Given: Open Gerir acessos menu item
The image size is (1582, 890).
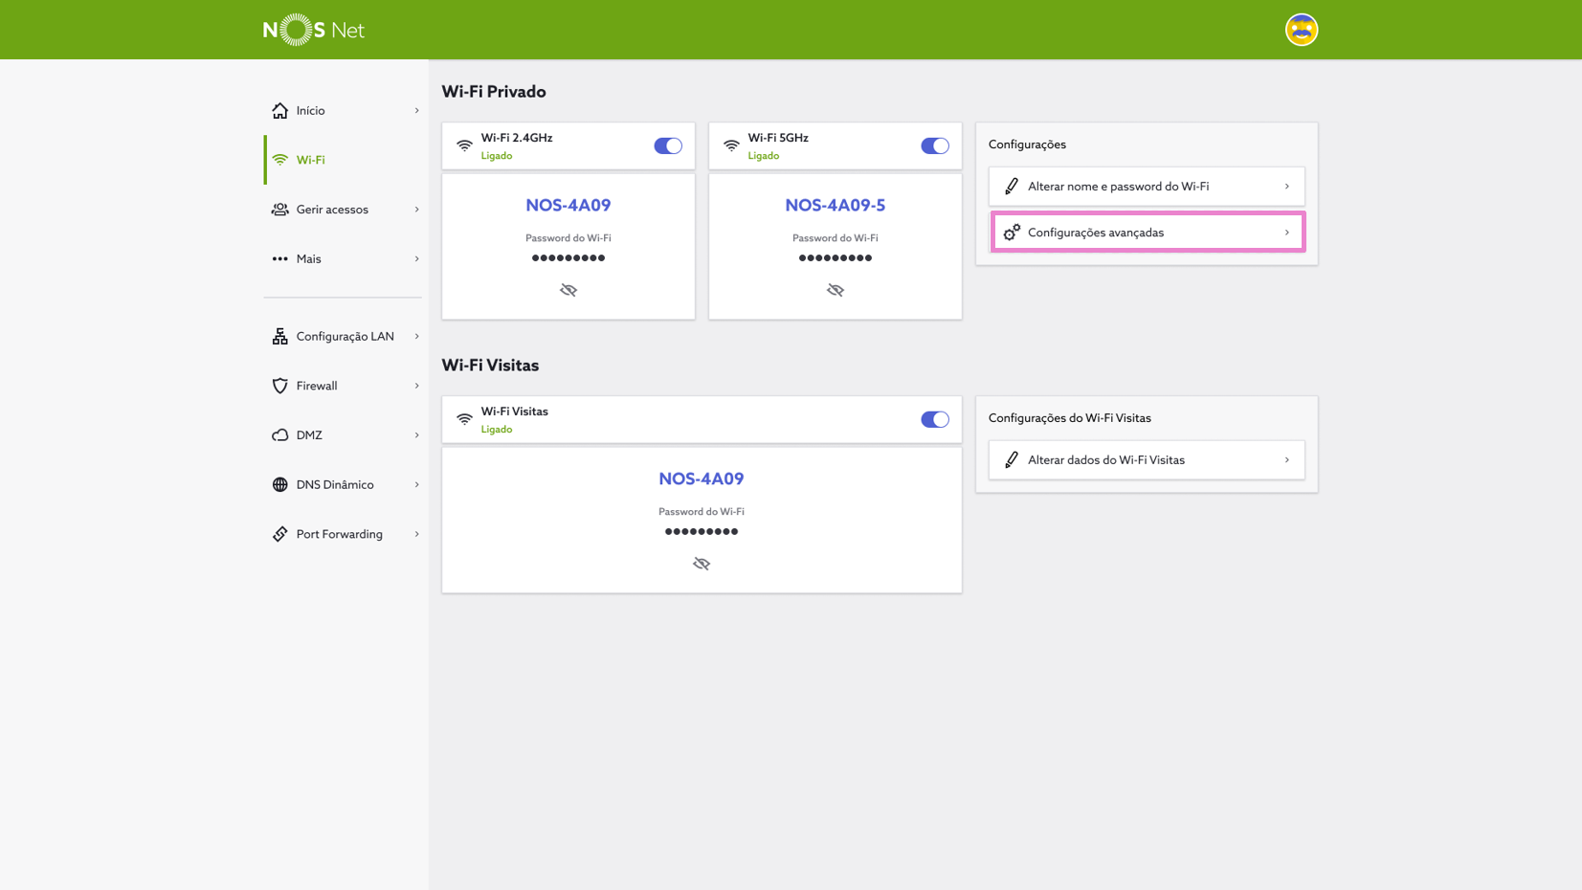Looking at the screenshot, I should 344,210.
